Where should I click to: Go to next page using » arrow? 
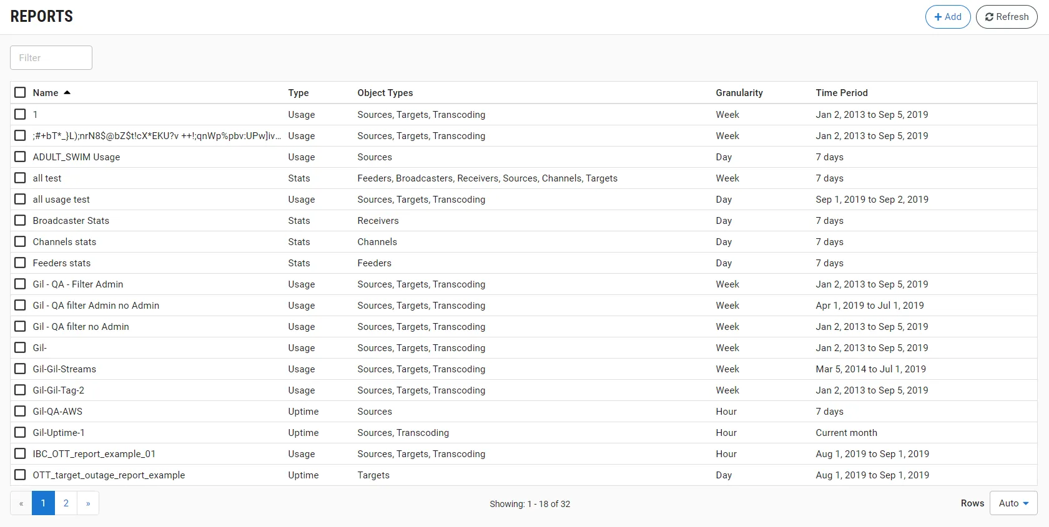[88, 503]
